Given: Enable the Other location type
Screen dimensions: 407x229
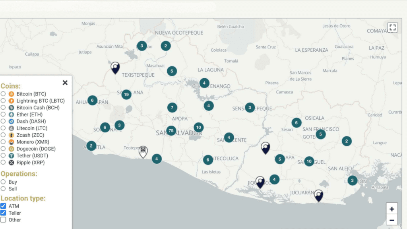Looking at the screenshot, I should click(x=3, y=220).
